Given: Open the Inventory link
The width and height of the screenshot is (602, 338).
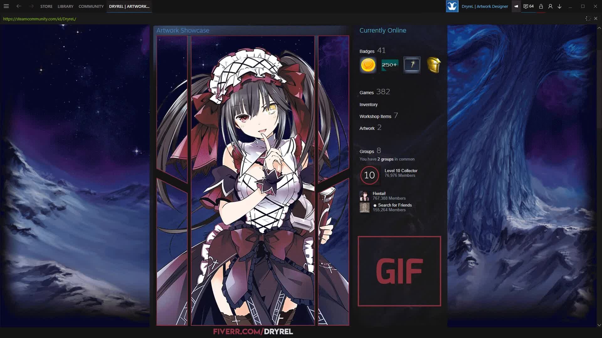Looking at the screenshot, I should coord(368,105).
